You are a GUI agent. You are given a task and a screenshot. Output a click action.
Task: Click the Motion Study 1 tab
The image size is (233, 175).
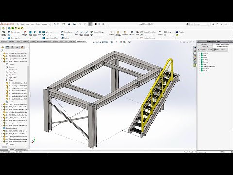(x=21, y=150)
